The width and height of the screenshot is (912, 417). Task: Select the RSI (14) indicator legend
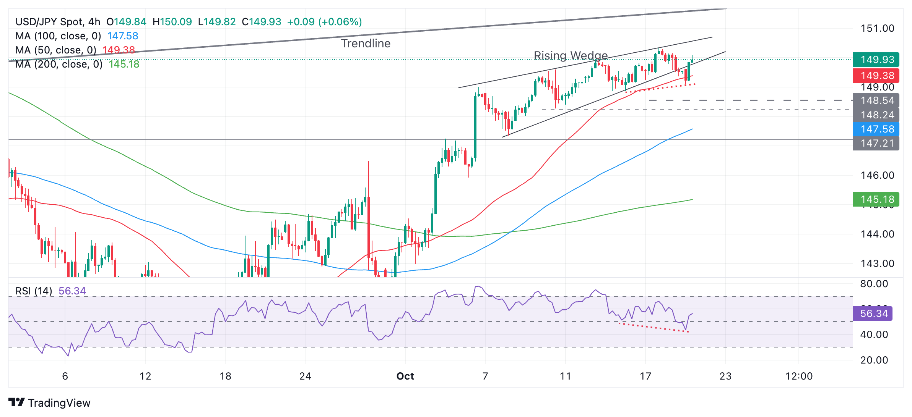pyautogui.click(x=34, y=291)
